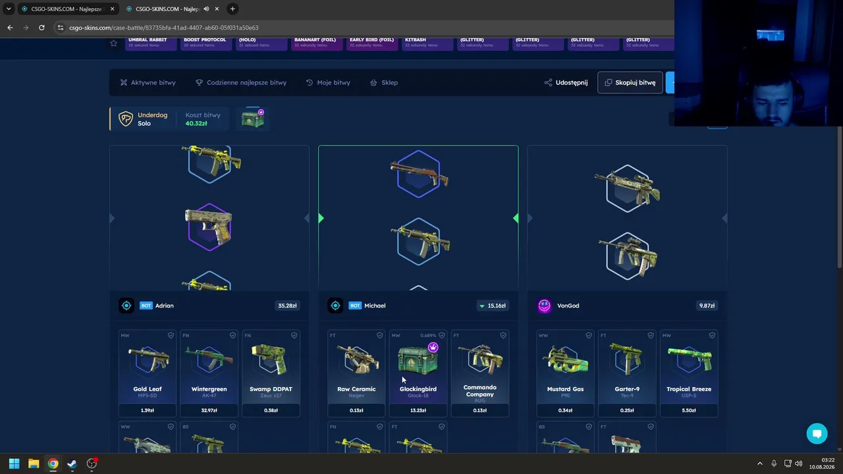Click the page vertical scrollbar

(840, 197)
